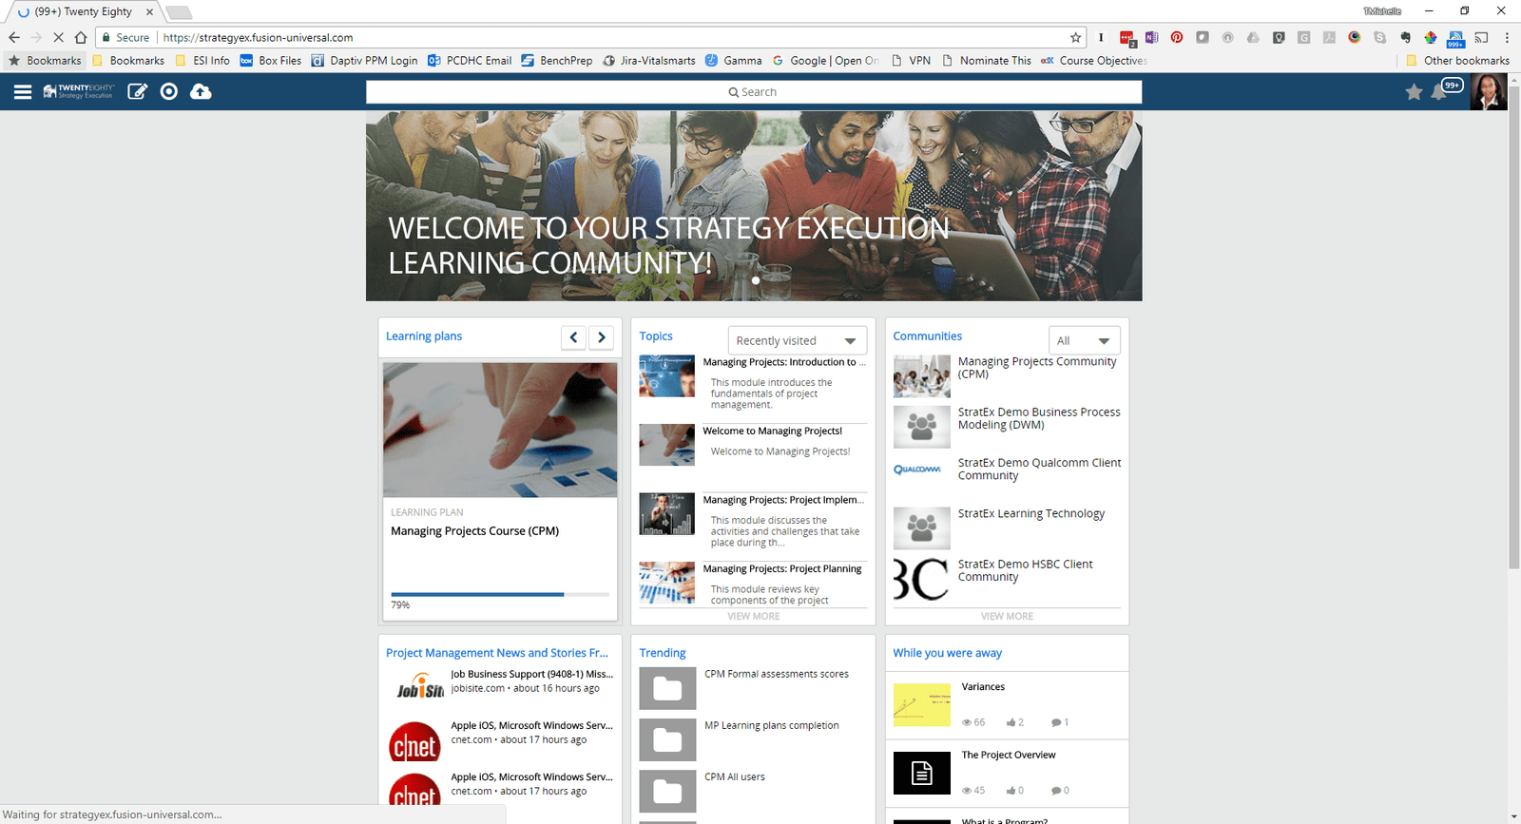Click the circular record icon in header

tap(169, 92)
